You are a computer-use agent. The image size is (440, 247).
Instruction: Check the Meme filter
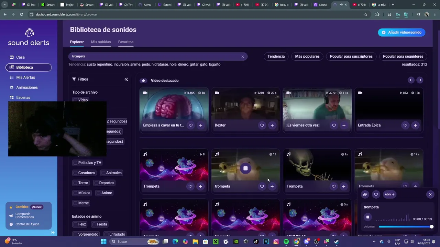tap(75, 203)
